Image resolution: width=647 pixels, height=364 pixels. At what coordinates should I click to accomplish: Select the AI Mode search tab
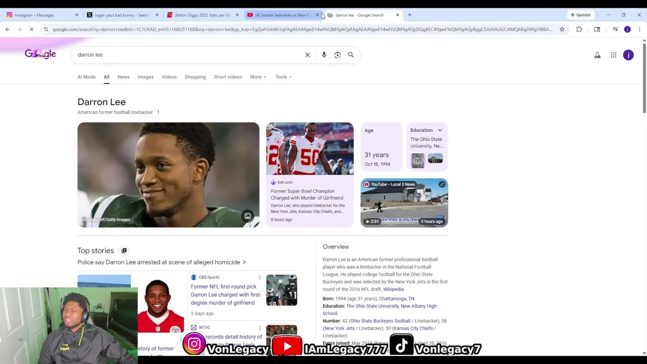(86, 77)
